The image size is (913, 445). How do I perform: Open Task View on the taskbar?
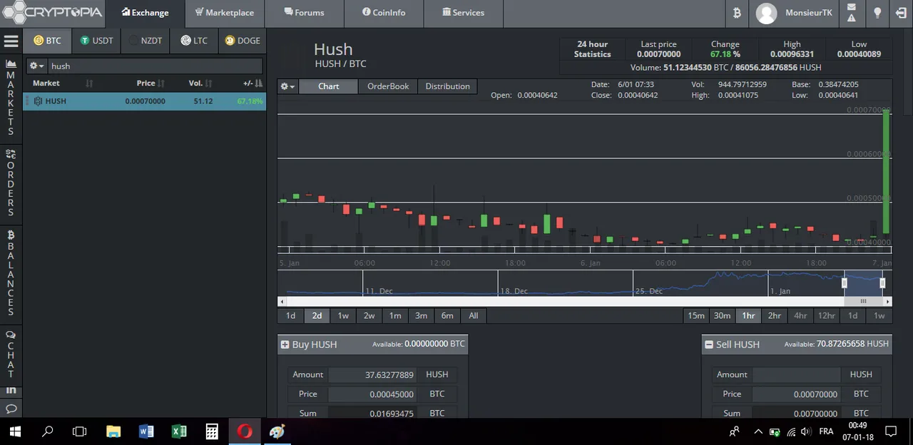(80, 431)
